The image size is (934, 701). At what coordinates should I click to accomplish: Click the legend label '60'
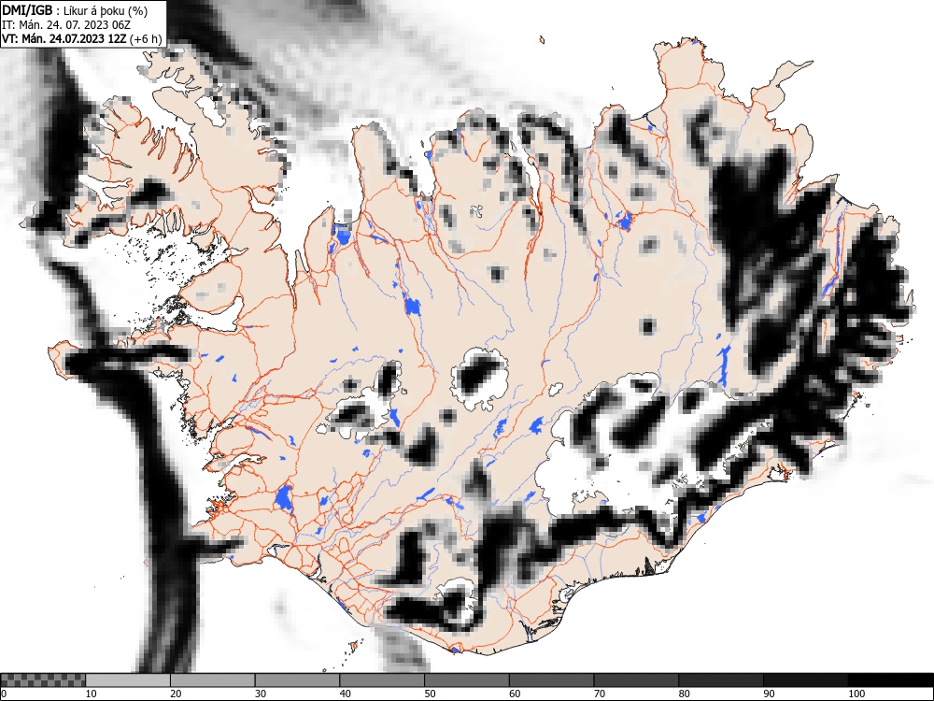pyautogui.click(x=515, y=694)
